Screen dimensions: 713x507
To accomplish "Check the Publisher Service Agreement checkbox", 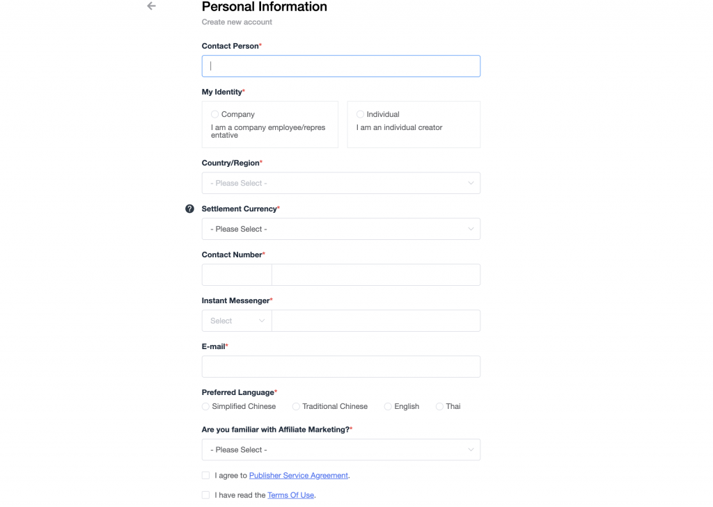I will click(205, 476).
